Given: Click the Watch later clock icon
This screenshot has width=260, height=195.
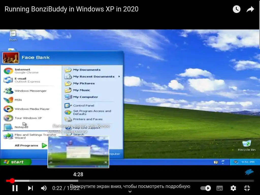Looking at the screenshot, I should (x=236, y=9).
